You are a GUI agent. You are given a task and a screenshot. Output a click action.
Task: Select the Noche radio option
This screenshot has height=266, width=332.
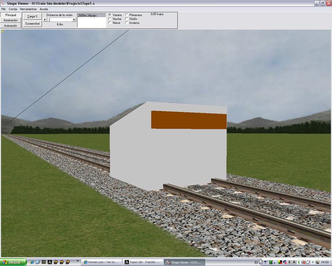[x=109, y=19]
